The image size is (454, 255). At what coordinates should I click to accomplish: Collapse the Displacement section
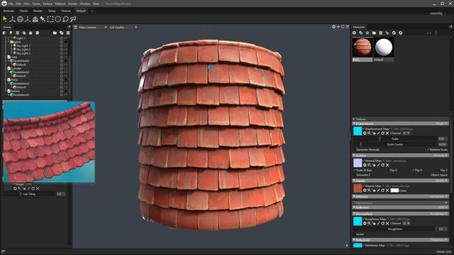click(354, 124)
